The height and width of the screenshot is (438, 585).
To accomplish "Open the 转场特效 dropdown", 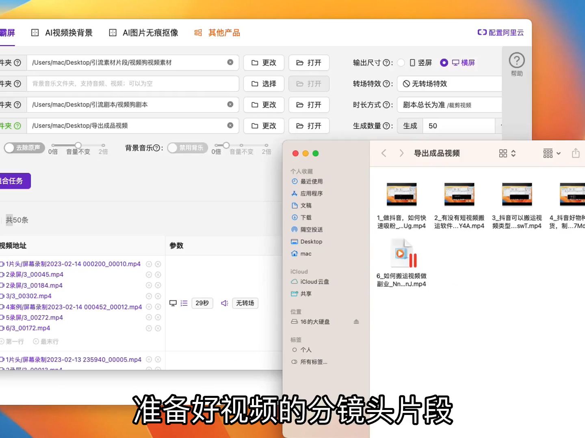I will click(x=449, y=84).
